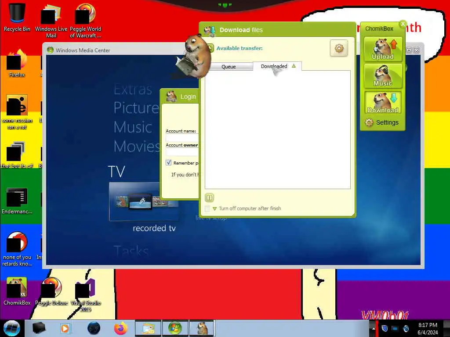The image size is (450, 337).
Task: Open Peggle World of Warcraft desktop icon
Action: 85,21
